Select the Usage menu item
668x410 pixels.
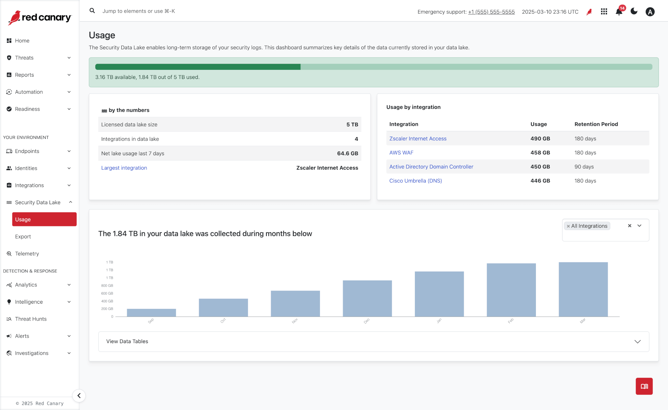tap(44, 219)
